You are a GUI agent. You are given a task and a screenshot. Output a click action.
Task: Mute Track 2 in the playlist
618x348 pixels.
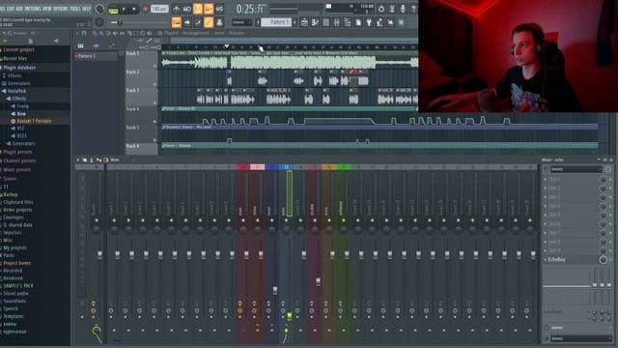(x=154, y=84)
